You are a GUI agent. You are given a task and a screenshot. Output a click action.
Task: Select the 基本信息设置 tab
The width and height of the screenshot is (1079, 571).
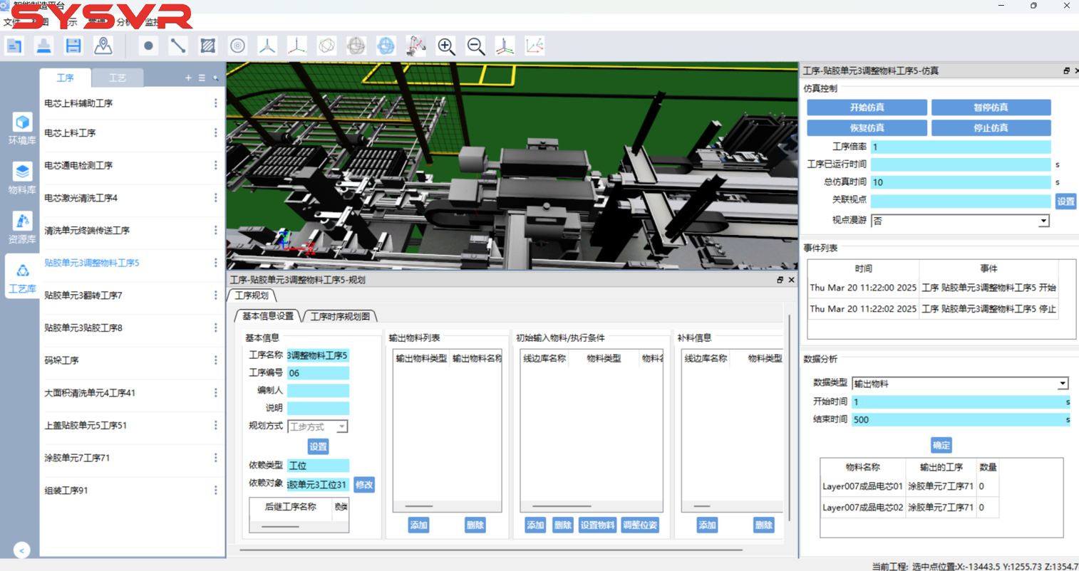(x=268, y=316)
